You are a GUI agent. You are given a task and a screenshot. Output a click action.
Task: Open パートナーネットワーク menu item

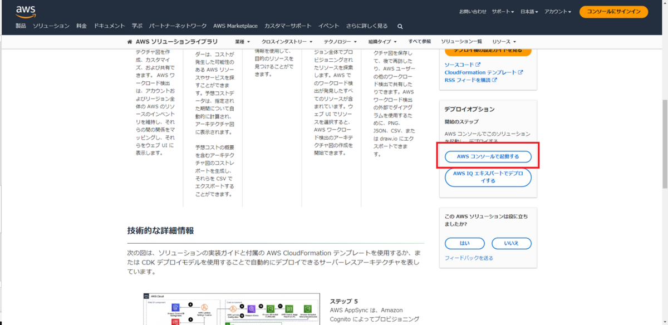pyautogui.click(x=178, y=26)
